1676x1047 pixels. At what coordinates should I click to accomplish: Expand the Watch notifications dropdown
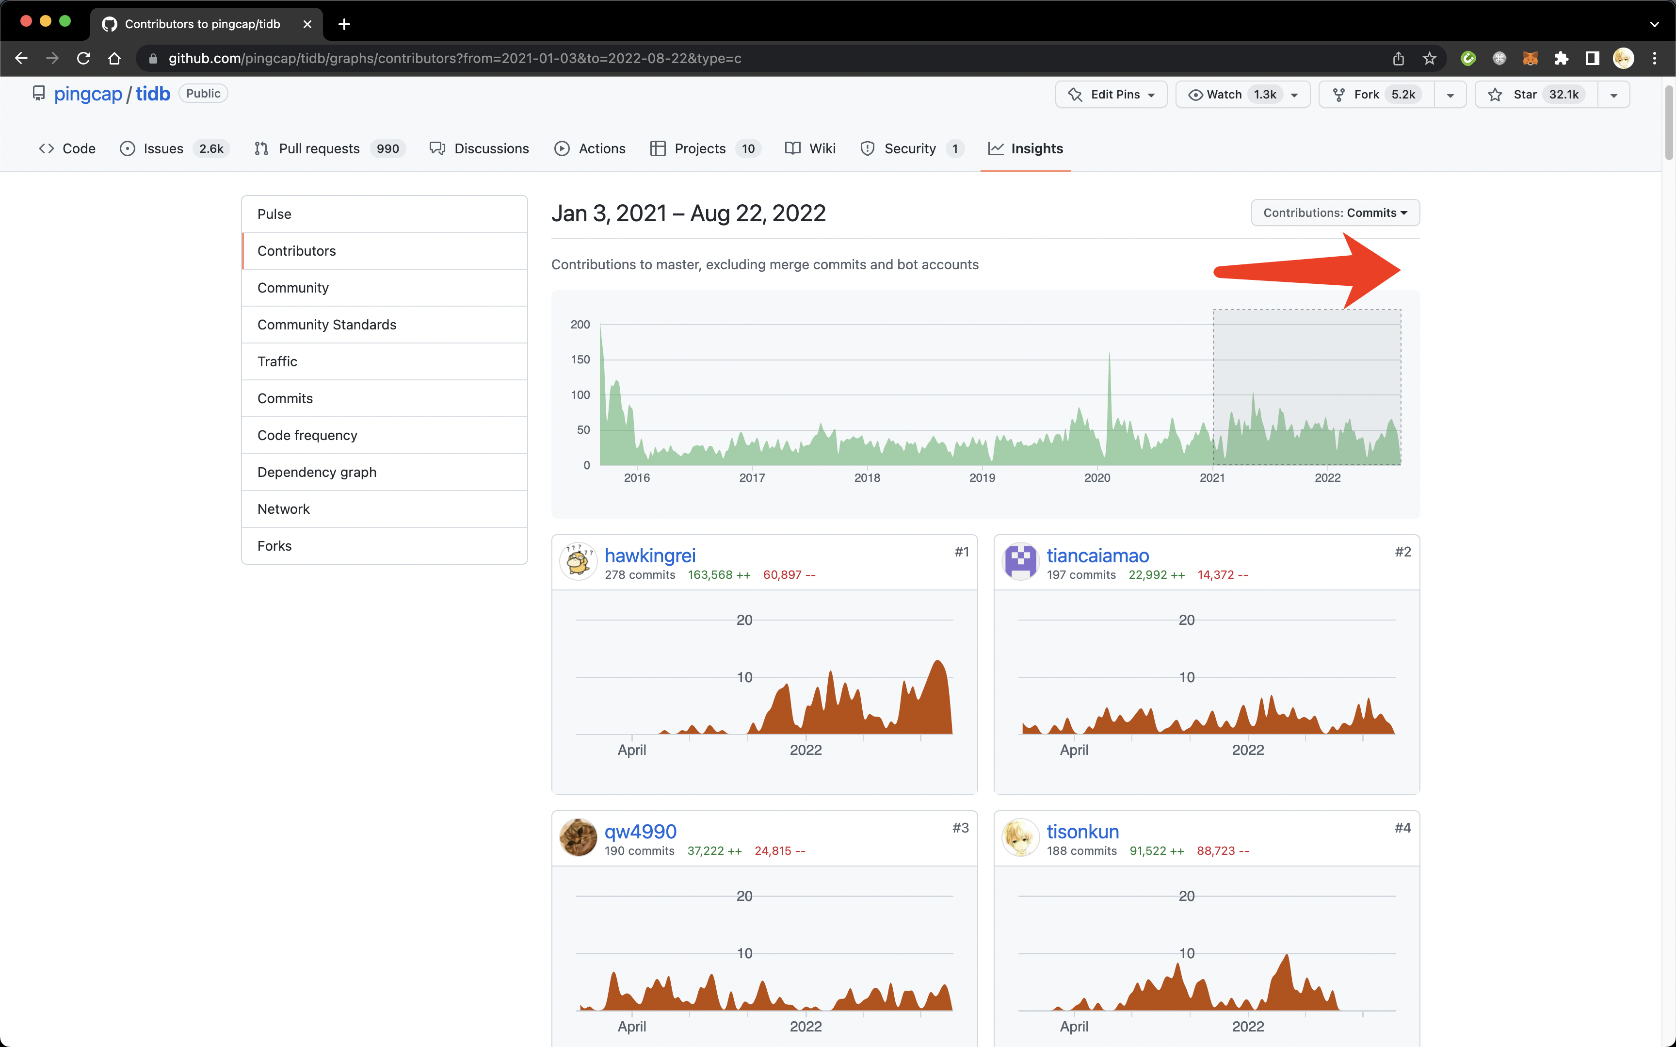click(1242, 94)
